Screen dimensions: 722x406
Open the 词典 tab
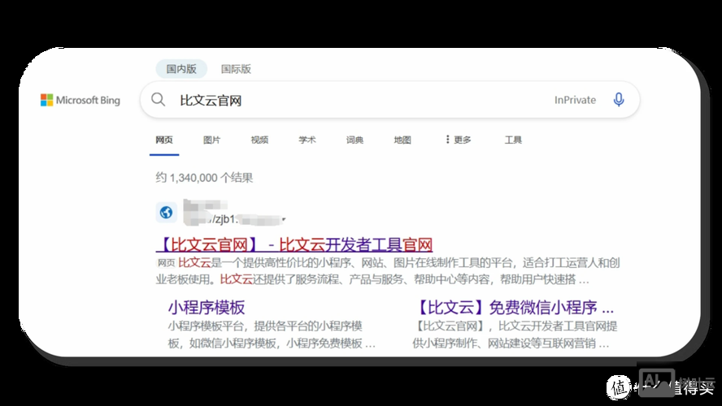(354, 140)
